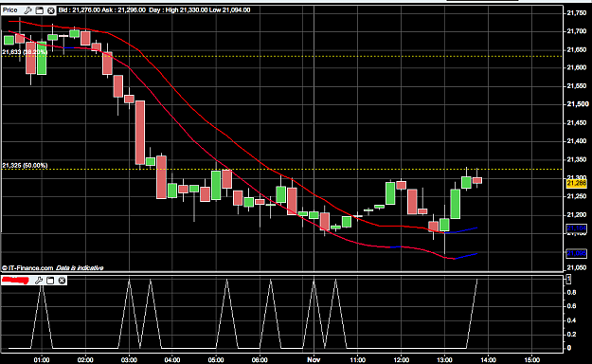Image resolution: width=592 pixels, height=364 pixels.
Task: Click the 21,200 price axis label
Action: coord(577,214)
